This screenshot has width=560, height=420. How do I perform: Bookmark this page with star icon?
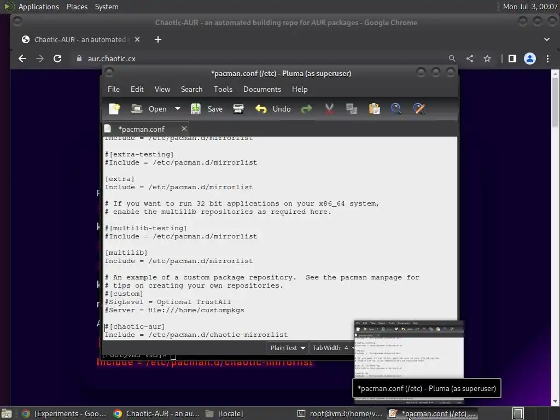pyautogui.click(x=487, y=59)
